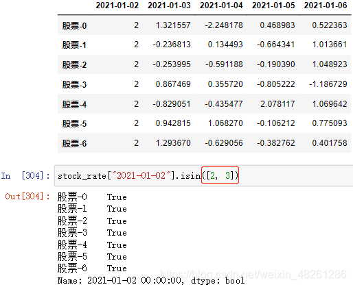
Task: Click cell value -1.186729
Action: tap(328, 84)
